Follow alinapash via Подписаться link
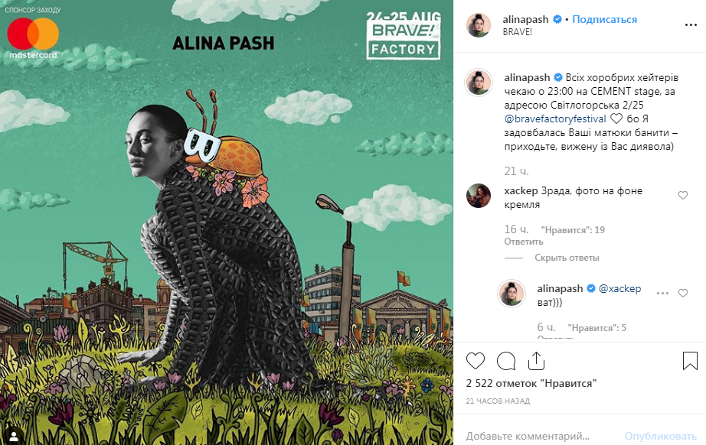The image size is (706, 445). tap(604, 19)
